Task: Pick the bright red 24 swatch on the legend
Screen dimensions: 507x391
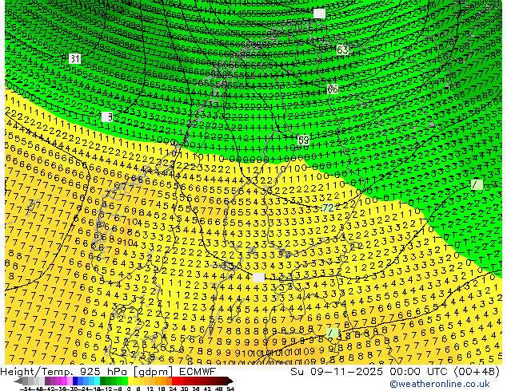Action: [x=174, y=381]
